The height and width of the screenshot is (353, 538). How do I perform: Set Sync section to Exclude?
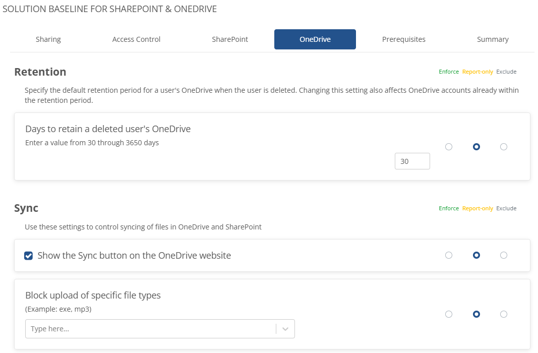506,208
